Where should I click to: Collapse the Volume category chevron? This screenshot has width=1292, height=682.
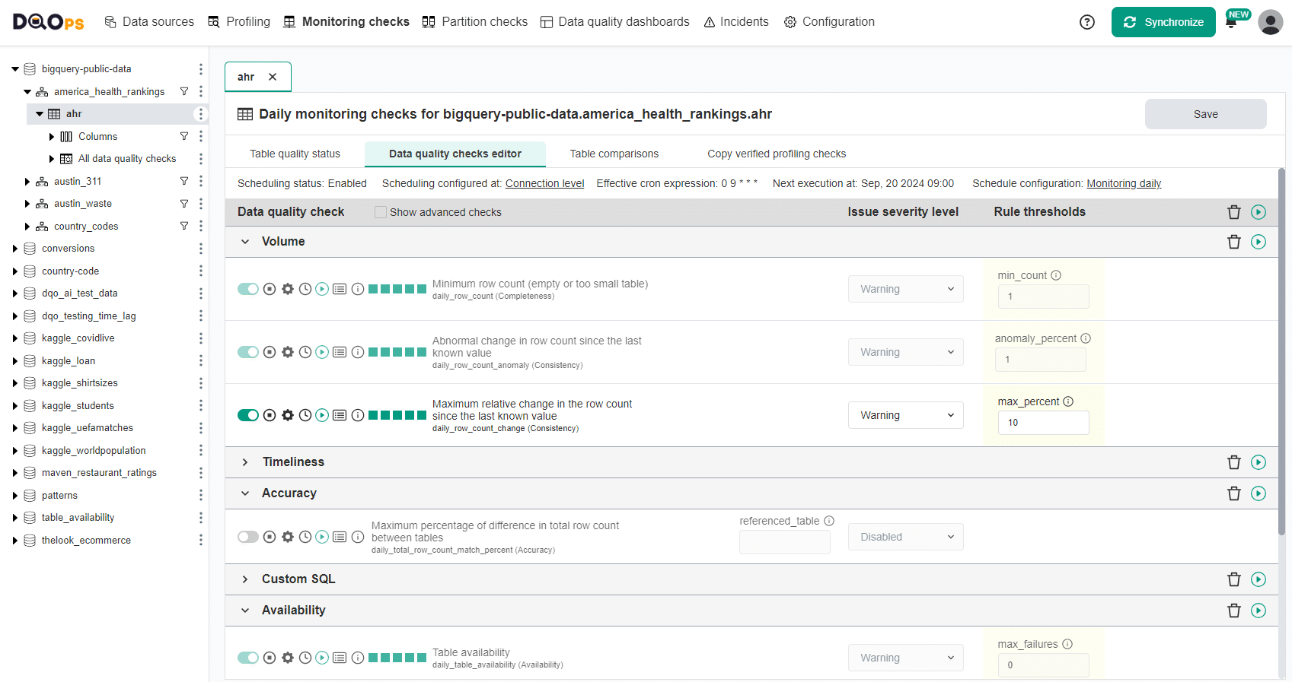[245, 242]
